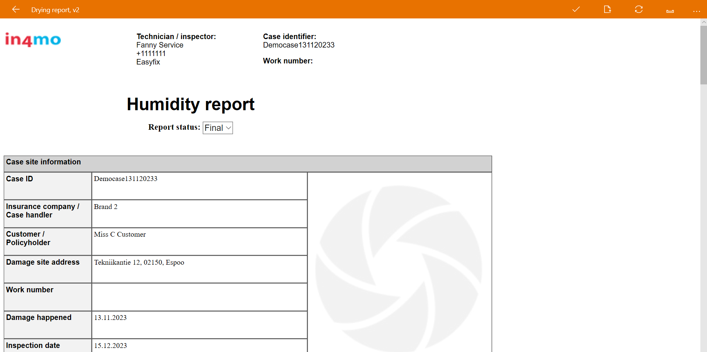Click the in4mo logo
707x352 pixels.
(x=33, y=40)
